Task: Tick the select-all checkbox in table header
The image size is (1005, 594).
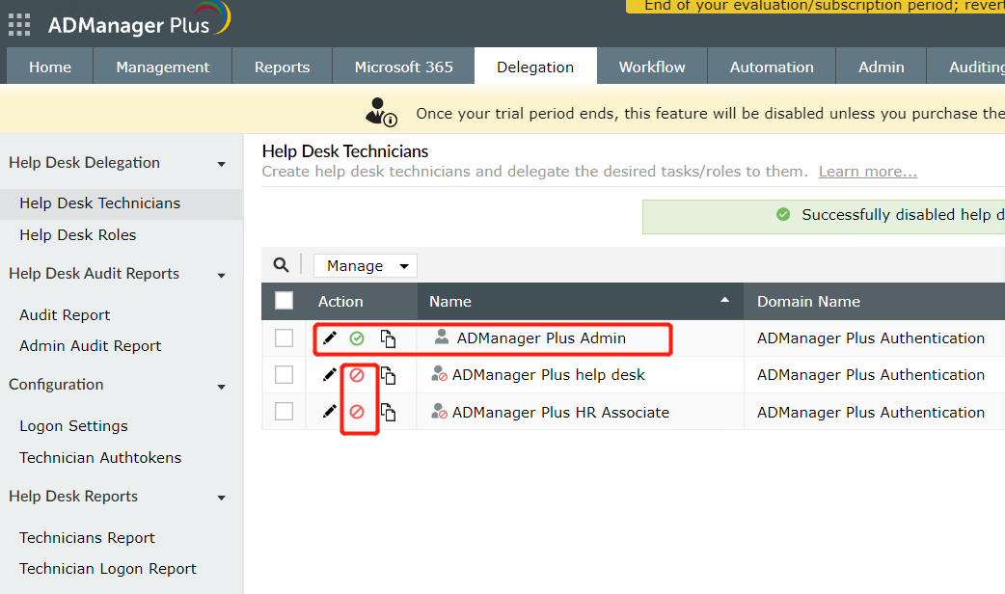Action: (x=284, y=301)
